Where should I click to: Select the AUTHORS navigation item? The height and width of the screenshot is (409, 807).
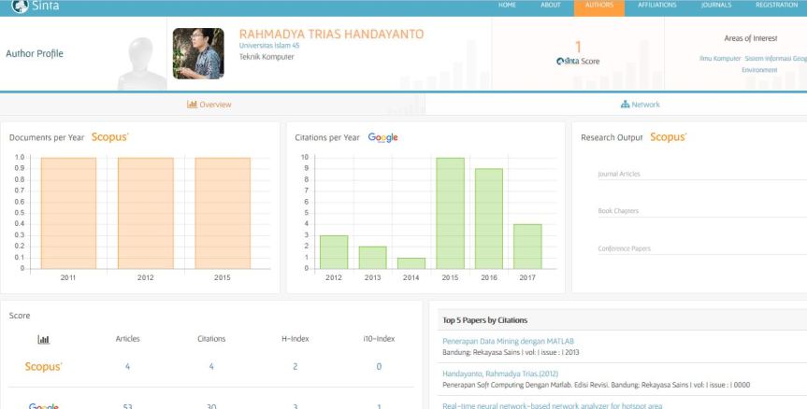point(598,6)
